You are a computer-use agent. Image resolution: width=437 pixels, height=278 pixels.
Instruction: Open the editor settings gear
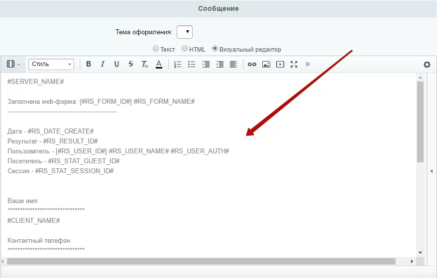coord(427,65)
